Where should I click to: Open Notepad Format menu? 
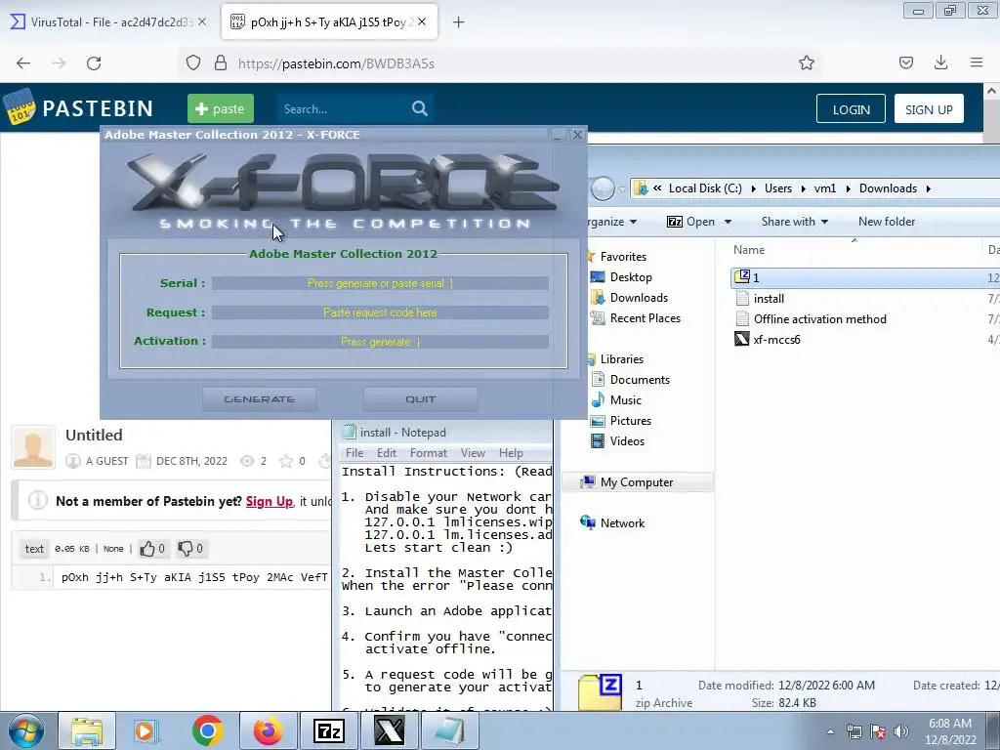429,453
